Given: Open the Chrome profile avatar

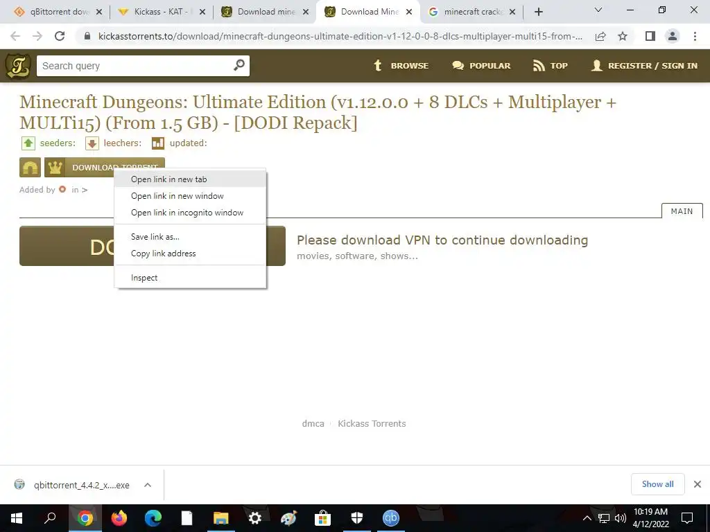Looking at the screenshot, I should click(673, 36).
